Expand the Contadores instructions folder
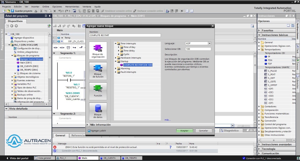 point(259,107)
